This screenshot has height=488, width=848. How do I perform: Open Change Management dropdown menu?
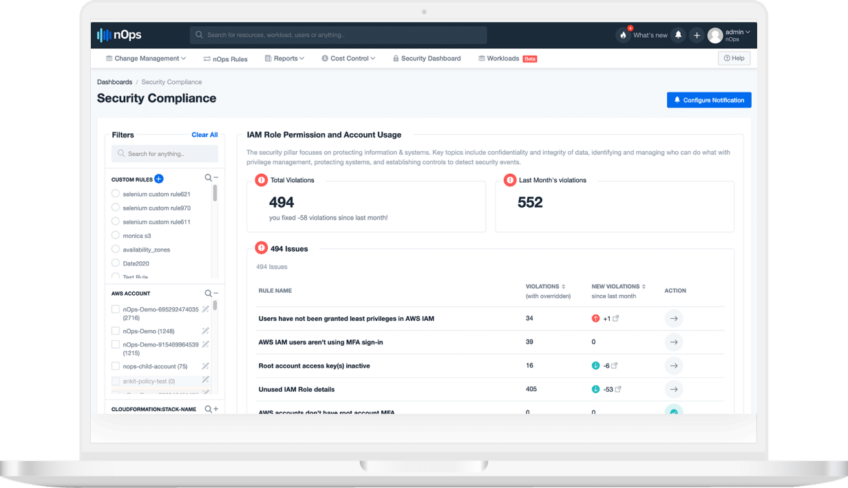point(146,58)
